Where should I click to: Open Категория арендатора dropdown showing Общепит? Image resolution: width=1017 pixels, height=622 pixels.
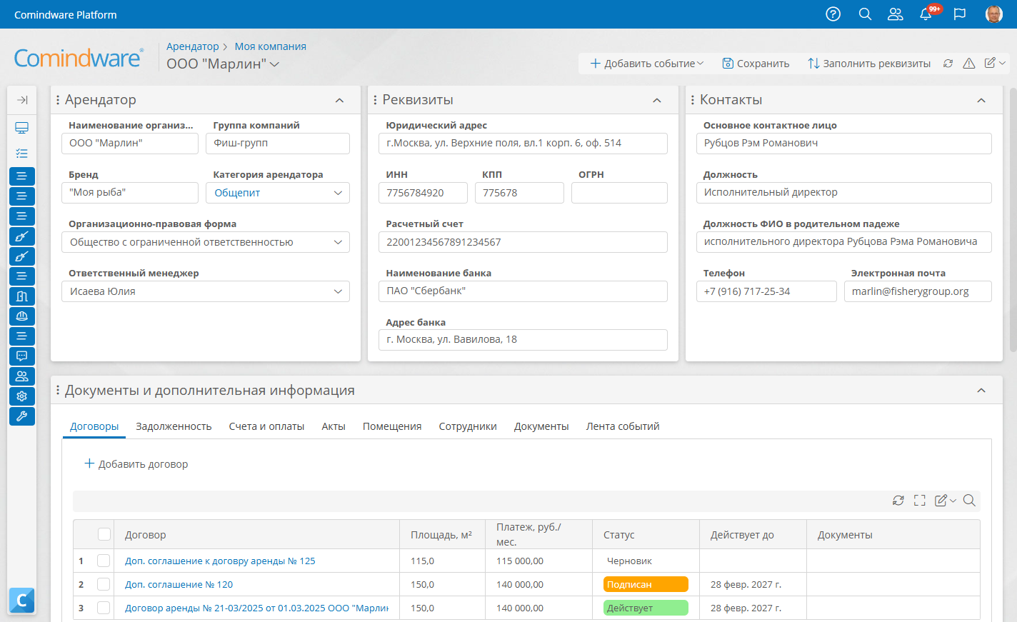tap(278, 193)
